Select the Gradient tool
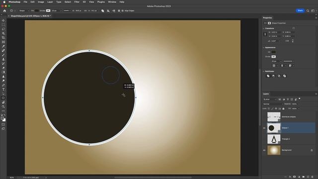Screen dimensions: 318x179 (3, 72)
